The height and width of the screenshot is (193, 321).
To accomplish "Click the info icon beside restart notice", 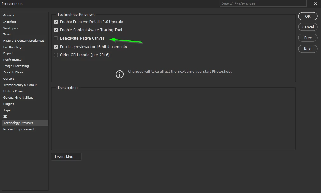I will 120,74.
